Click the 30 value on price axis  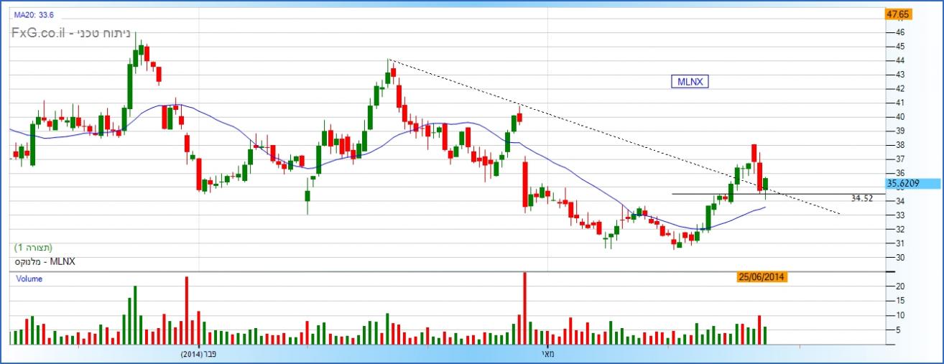click(x=899, y=258)
